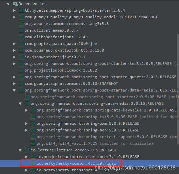Select io.netty:netty-common:4.1.29.Final row

click(89, 163)
